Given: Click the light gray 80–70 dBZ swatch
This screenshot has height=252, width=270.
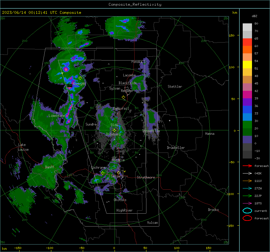Looking at the screenshot, I should [x=247, y=27].
